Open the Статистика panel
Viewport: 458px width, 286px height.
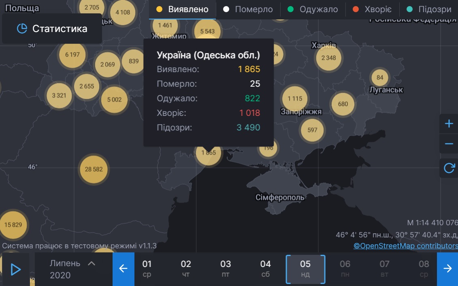pyautogui.click(x=52, y=29)
